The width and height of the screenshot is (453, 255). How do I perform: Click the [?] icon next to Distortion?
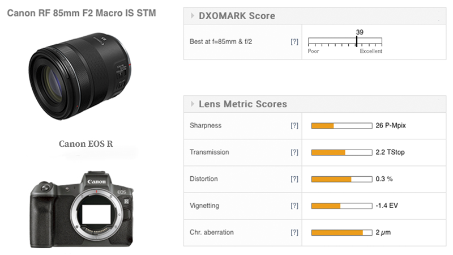[x=294, y=179]
